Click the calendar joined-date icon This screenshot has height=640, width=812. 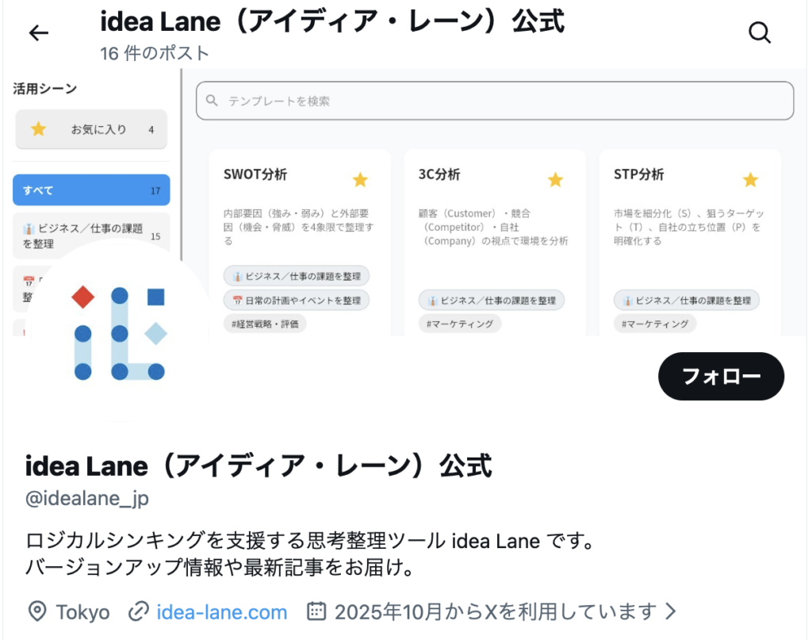[x=316, y=611]
